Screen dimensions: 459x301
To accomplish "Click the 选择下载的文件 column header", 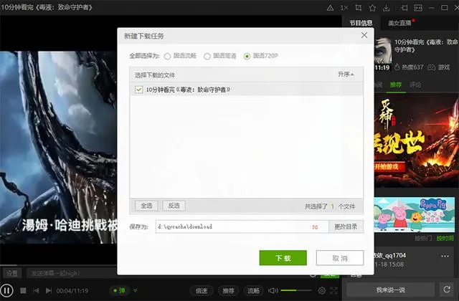I will tap(155, 75).
